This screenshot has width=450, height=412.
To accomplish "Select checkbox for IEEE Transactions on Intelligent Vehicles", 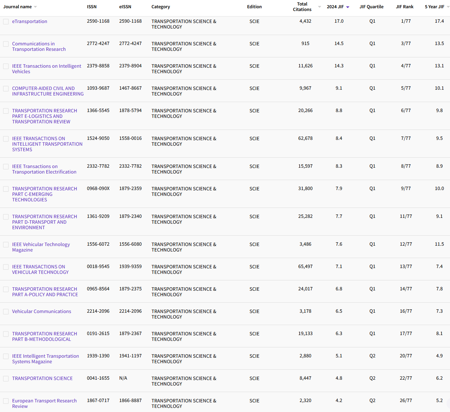I will click(x=5, y=66).
